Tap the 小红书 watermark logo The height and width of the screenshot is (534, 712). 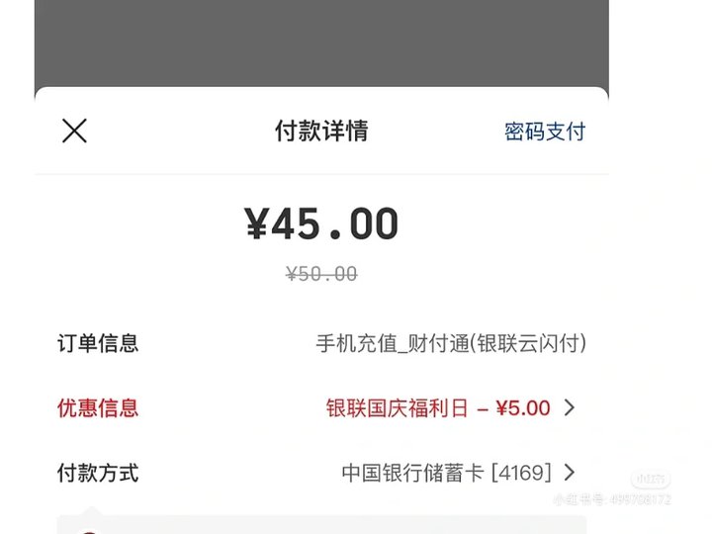coord(651,479)
